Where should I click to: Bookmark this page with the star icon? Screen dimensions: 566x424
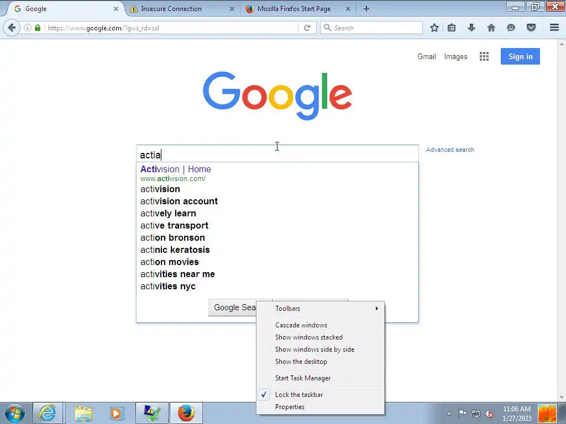click(434, 28)
